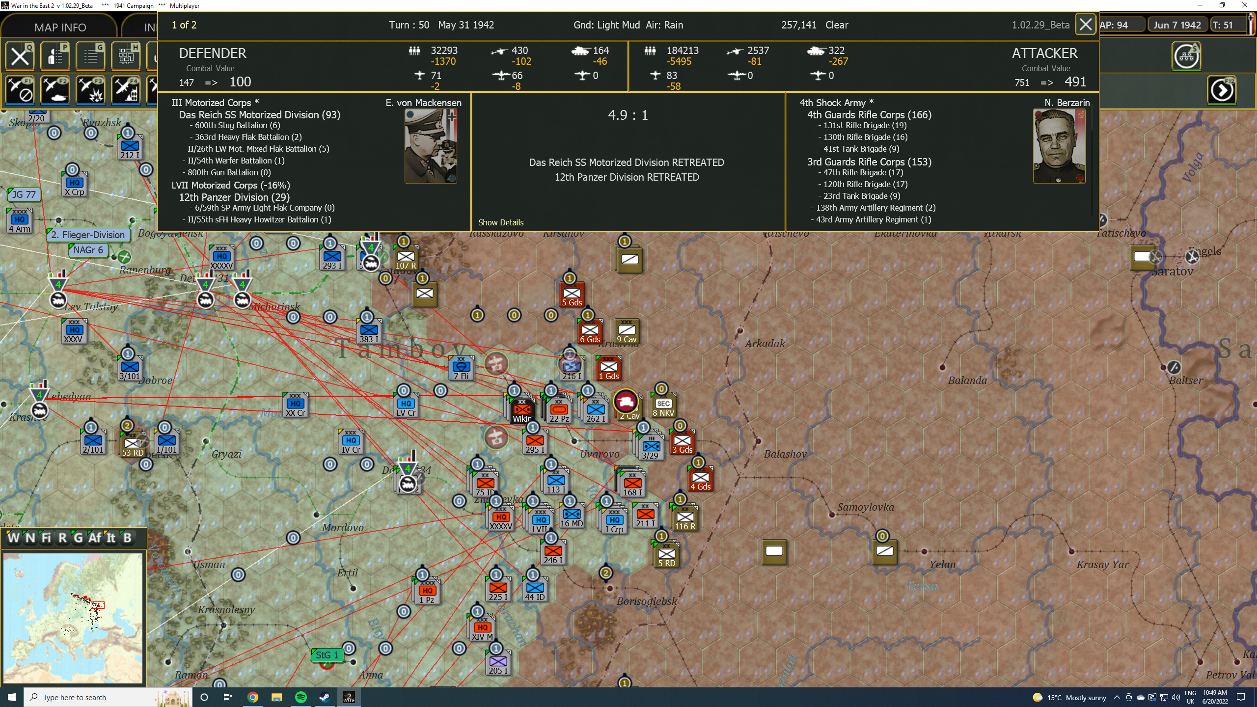Select the clear selection tool (Q)

click(x=20, y=55)
